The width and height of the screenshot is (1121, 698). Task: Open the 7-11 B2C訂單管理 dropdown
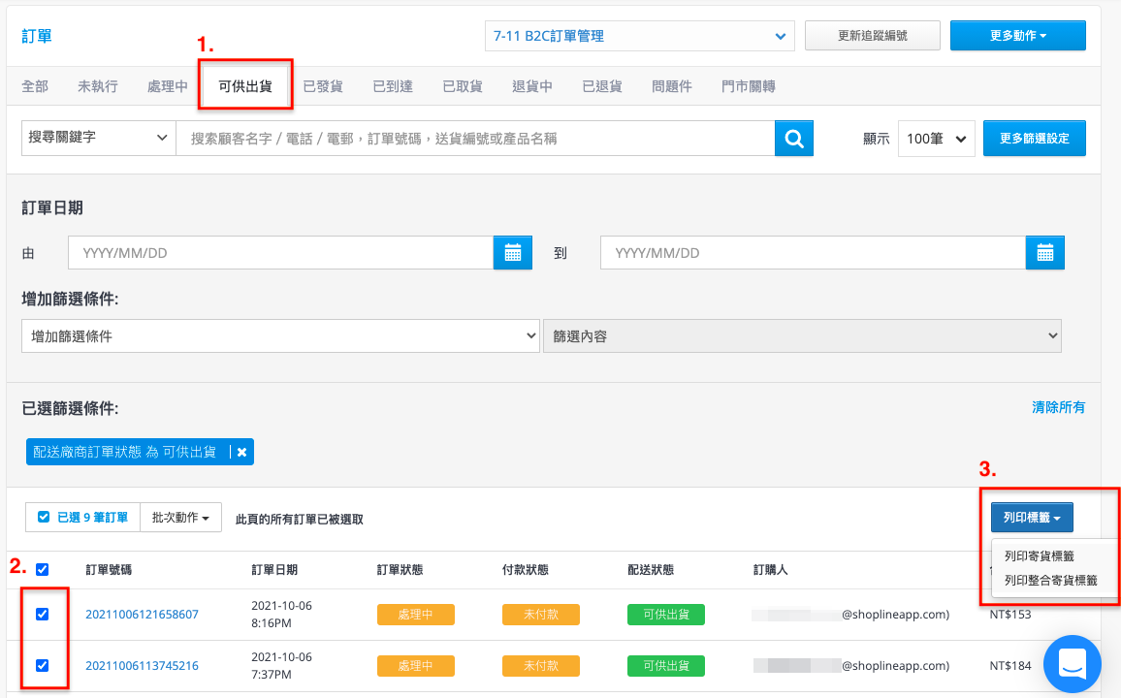tap(640, 36)
